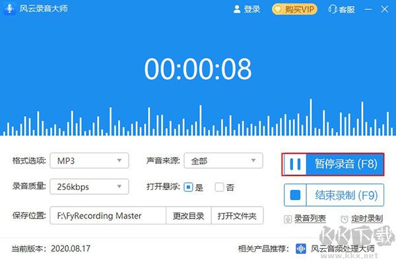Close the 风云录音大师 window

[x=385, y=9]
